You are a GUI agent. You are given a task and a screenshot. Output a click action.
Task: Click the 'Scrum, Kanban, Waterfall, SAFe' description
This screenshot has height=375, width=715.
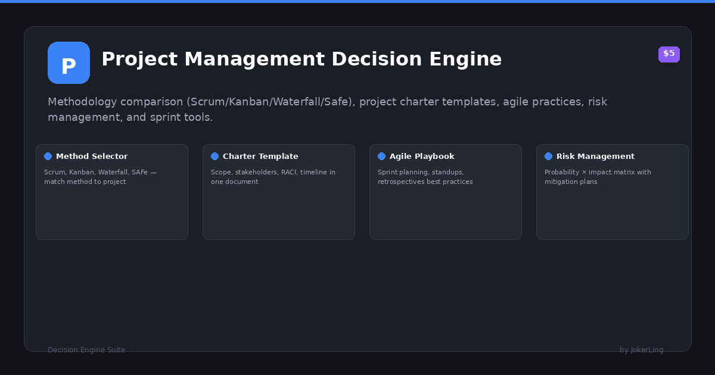point(100,177)
